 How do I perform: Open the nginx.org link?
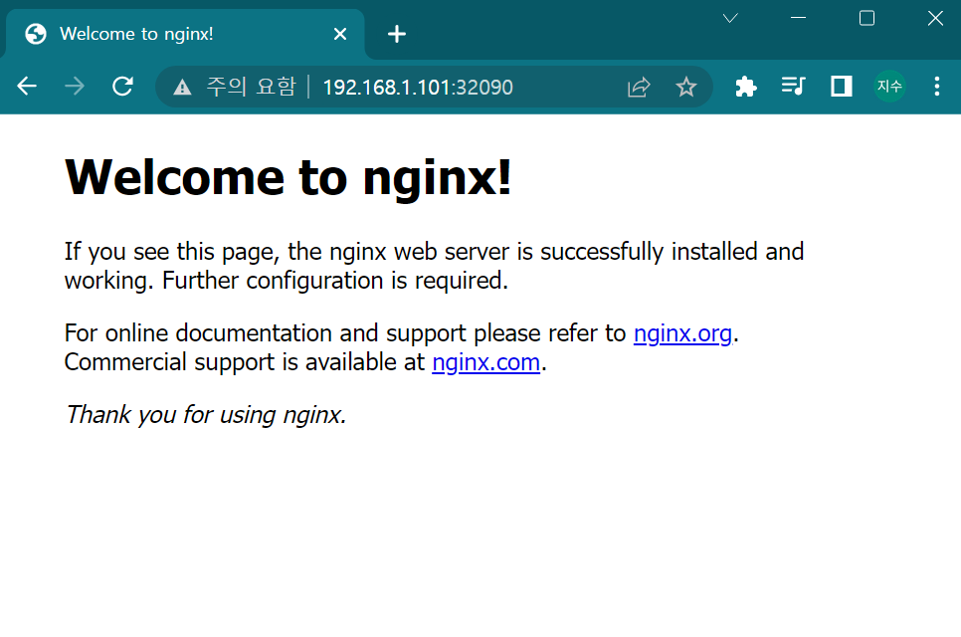coord(682,333)
